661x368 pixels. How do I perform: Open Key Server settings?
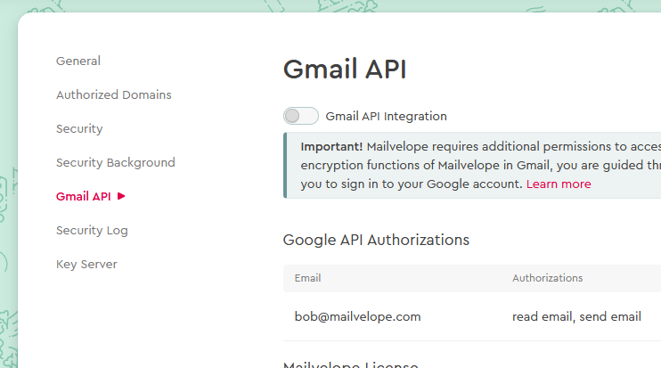[x=86, y=265]
